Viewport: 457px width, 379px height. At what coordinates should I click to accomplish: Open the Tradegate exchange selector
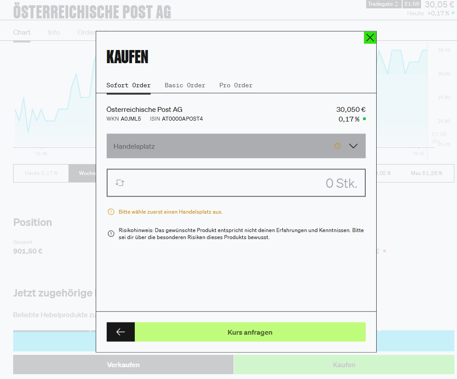click(383, 4)
